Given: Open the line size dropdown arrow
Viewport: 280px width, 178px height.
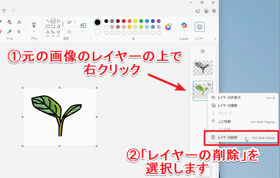Looking at the screenshot, I should pos(83,31).
